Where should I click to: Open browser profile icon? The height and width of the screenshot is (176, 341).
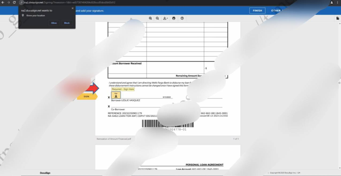(332, 2)
